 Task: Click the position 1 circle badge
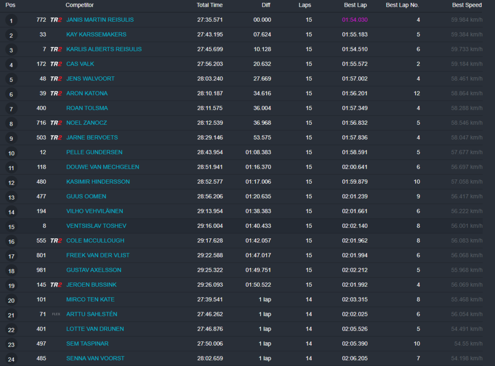tap(11, 20)
